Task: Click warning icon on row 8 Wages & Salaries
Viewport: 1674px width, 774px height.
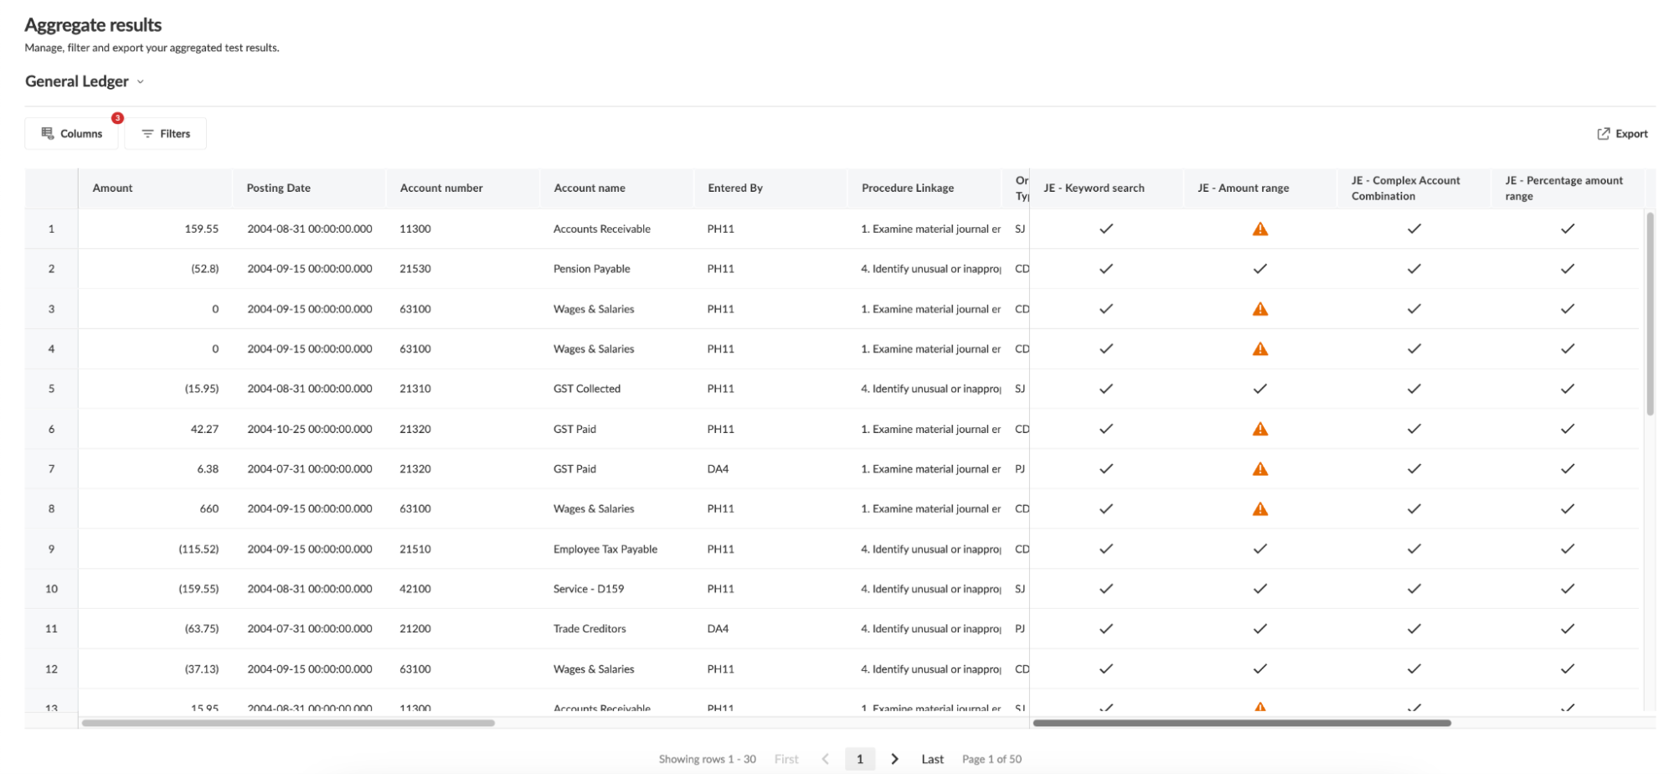Action: tap(1260, 508)
